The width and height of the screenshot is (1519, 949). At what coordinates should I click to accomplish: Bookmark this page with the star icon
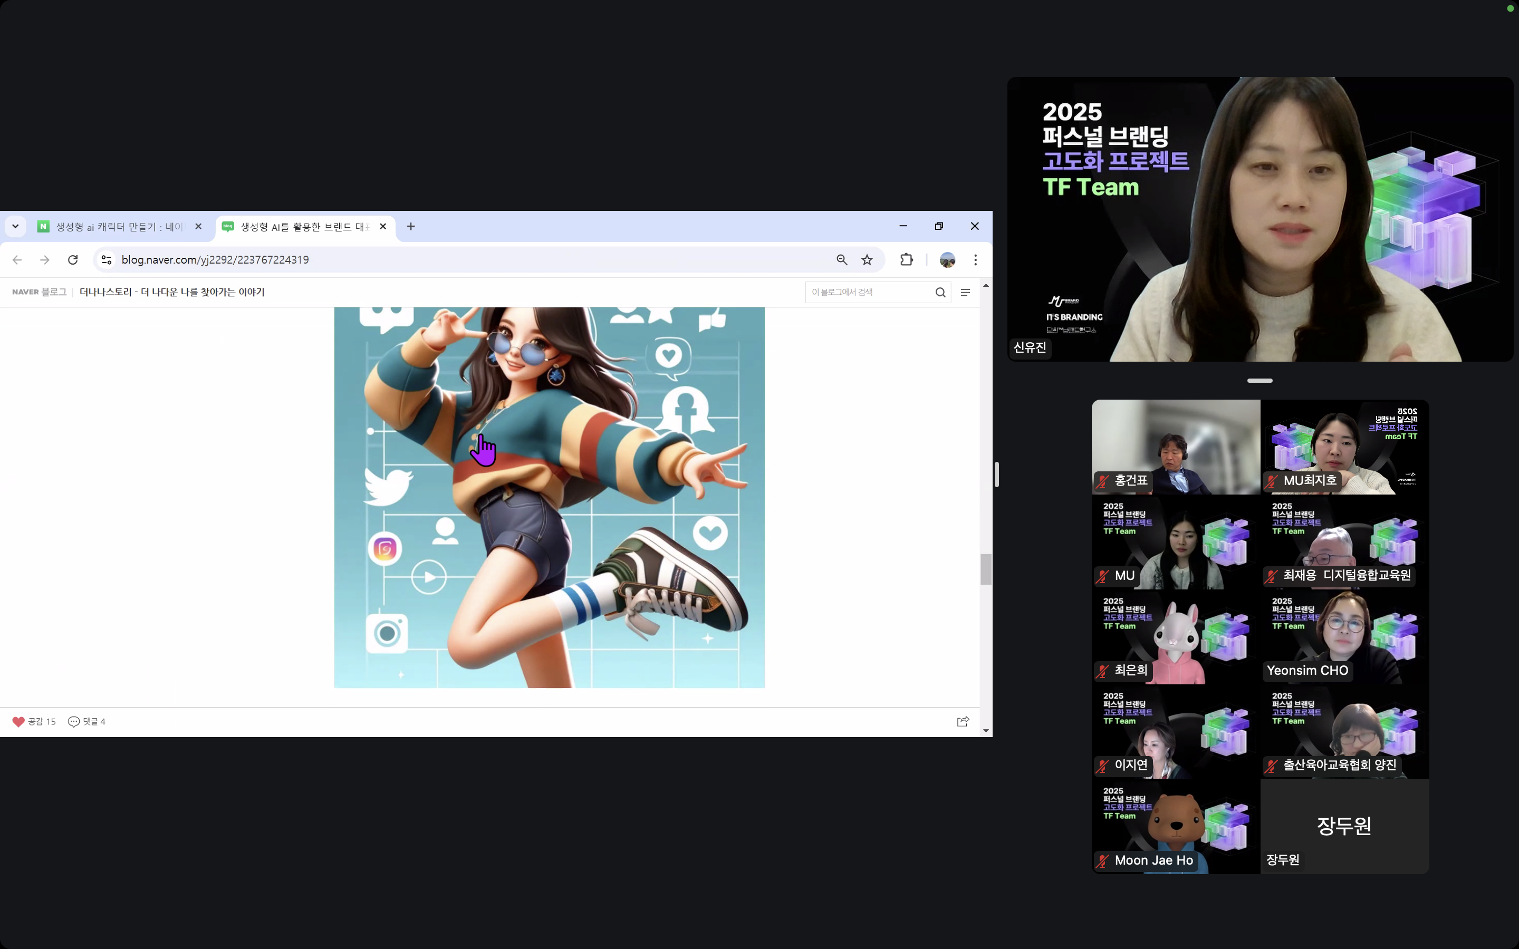click(x=867, y=260)
